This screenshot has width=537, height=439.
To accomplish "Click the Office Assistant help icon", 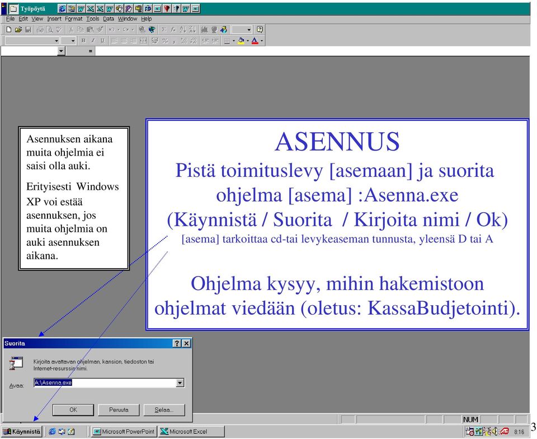I will [x=260, y=30].
